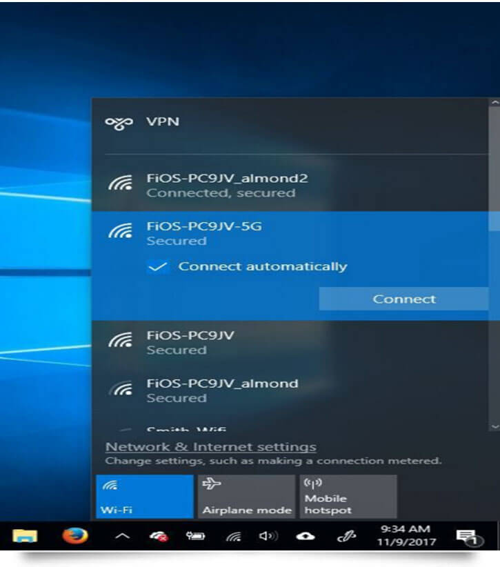
Task: Open Network & Internet settings link
Action: 211,447
